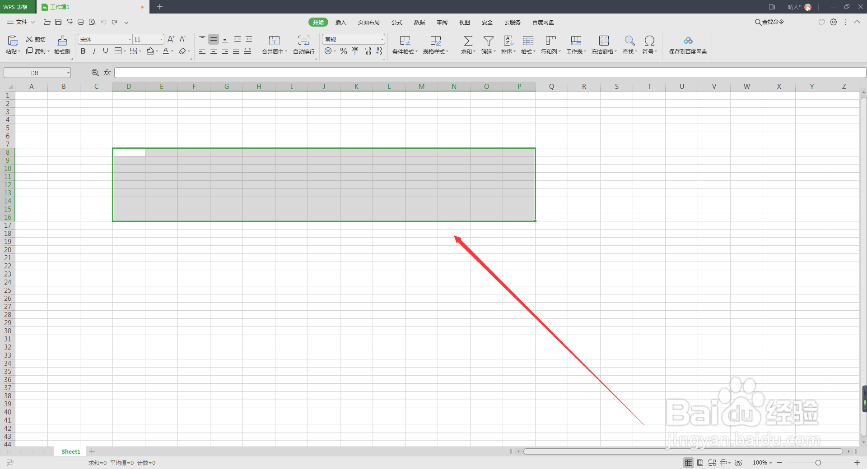Click the Find (查找) magnifier icon
Screen dimensions: 867x469
[629, 41]
